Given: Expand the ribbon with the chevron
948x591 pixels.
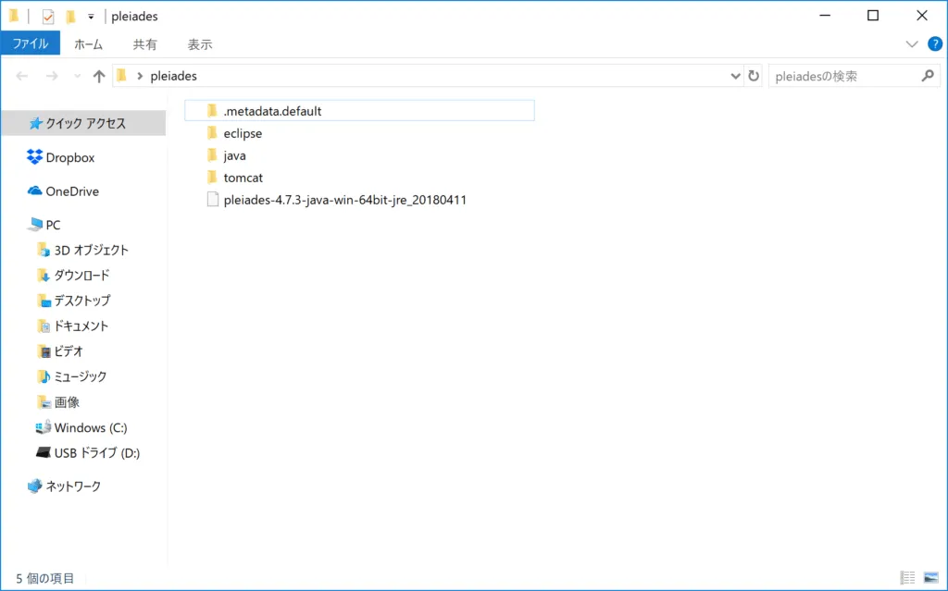Looking at the screenshot, I should point(912,44).
